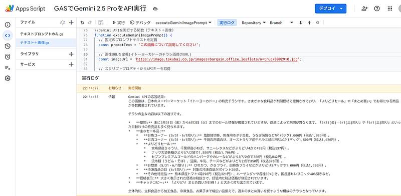
Task: Click the 情報 log level label
Action: pyautogui.click(x=111, y=97)
